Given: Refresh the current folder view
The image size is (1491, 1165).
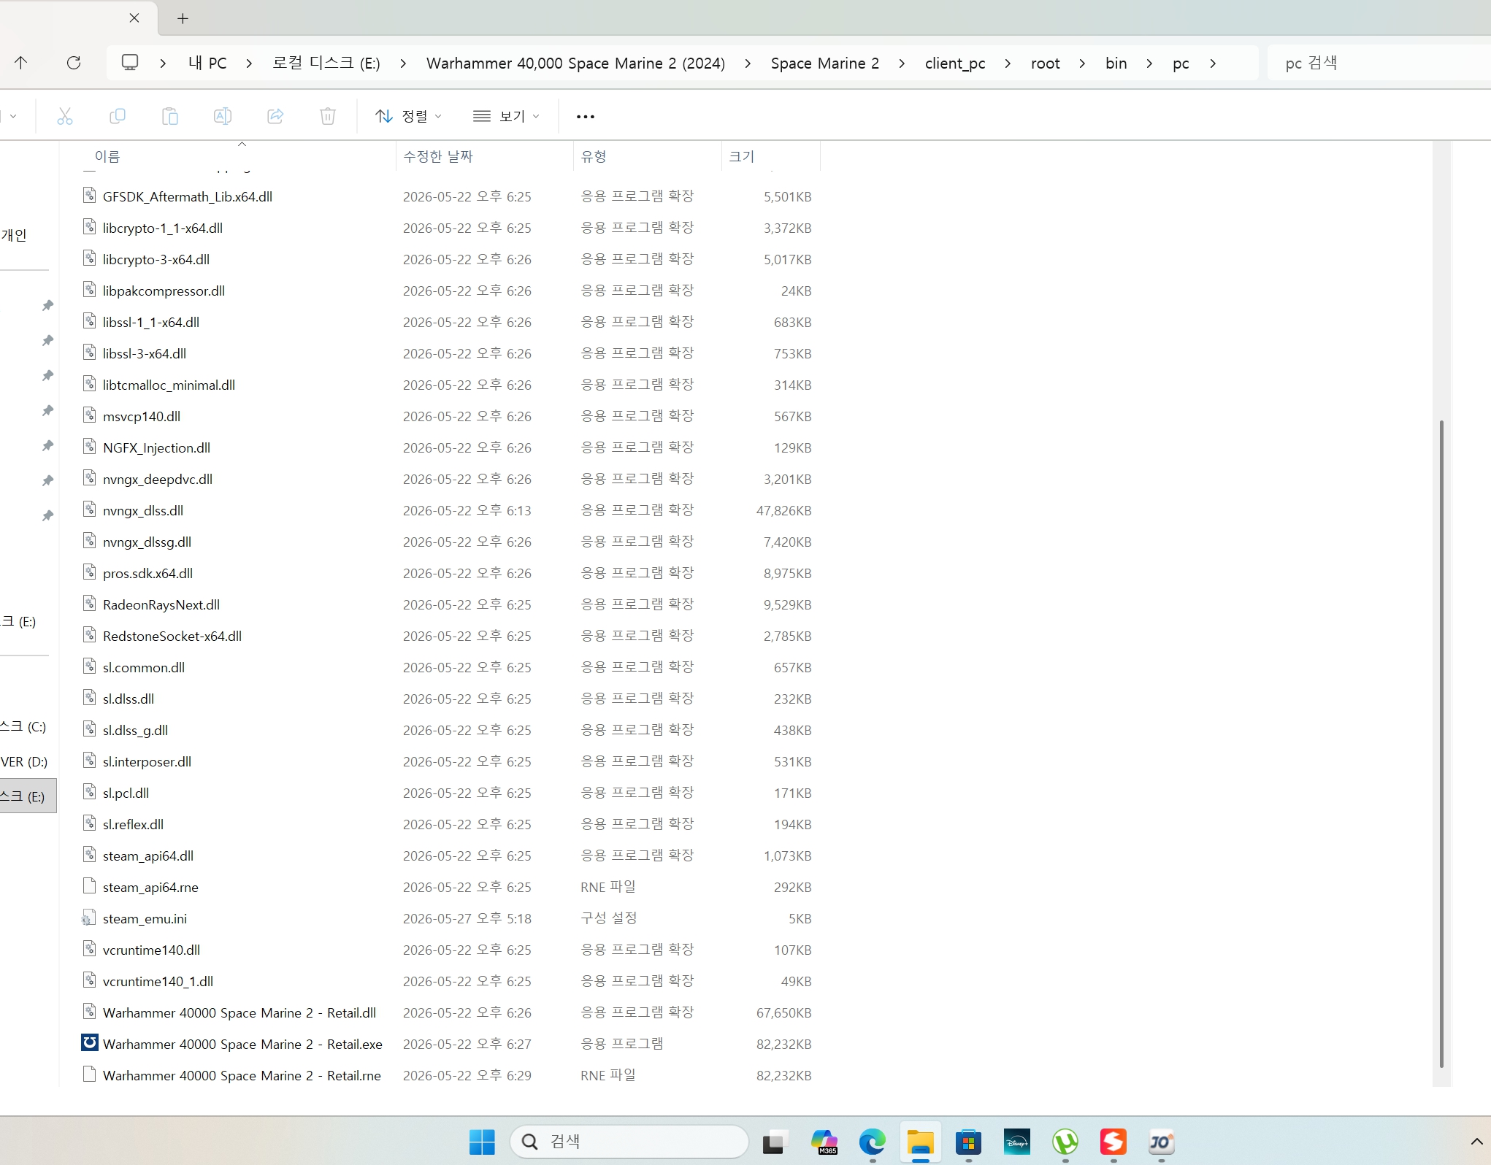Looking at the screenshot, I should coord(74,63).
